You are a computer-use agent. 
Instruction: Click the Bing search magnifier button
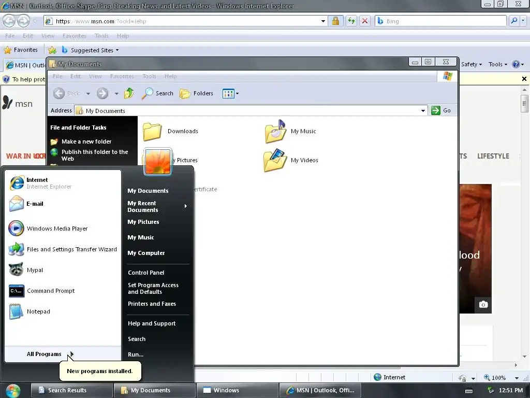click(514, 21)
